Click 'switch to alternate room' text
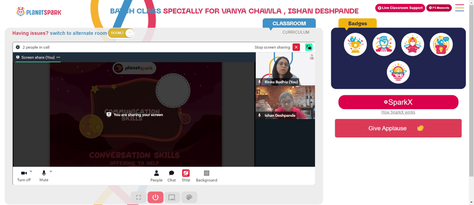 (78, 33)
